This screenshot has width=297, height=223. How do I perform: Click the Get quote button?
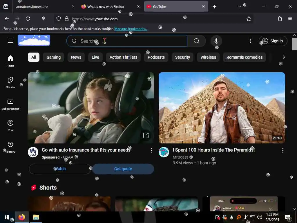[123, 169]
